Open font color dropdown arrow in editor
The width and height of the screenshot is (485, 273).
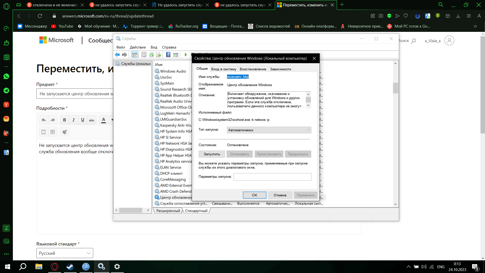(x=112, y=120)
